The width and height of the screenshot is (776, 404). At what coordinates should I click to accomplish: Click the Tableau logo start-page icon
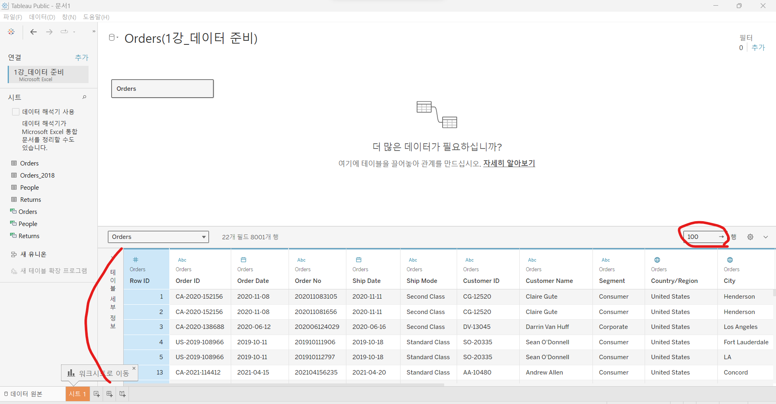click(11, 31)
